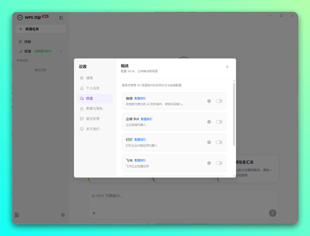Enable the 企微 Bot channel toggle
310x236 pixels.
219,121
